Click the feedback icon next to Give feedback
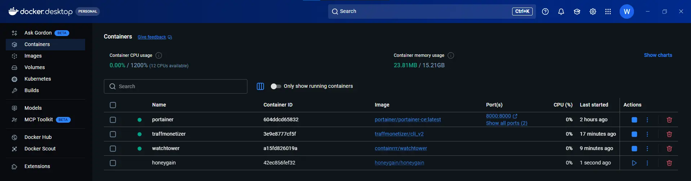The width and height of the screenshot is (691, 181). 170,37
